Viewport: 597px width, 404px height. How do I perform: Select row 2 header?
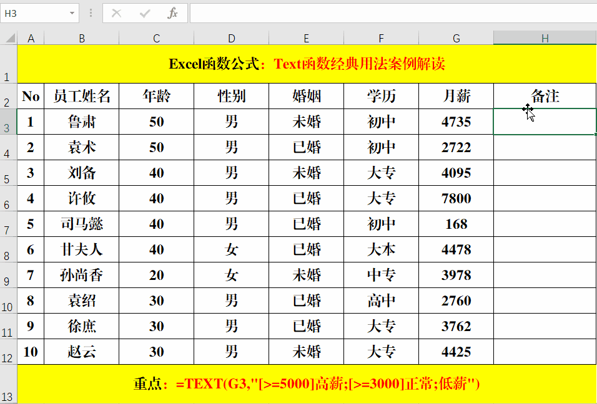click(x=8, y=96)
